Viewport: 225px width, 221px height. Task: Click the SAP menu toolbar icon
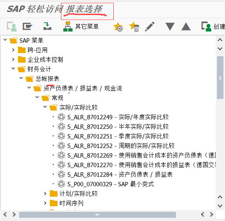tap(28, 27)
